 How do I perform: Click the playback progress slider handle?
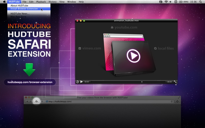pyautogui.click(x=142, y=82)
